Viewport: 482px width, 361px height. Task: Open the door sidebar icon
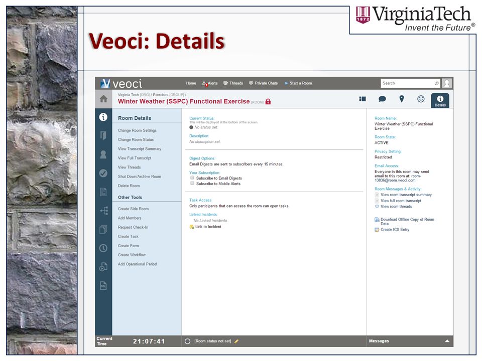103,135
